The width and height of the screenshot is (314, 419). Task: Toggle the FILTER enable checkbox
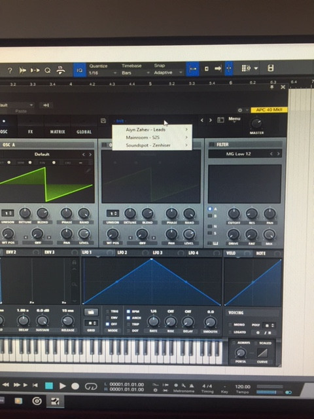(211, 144)
